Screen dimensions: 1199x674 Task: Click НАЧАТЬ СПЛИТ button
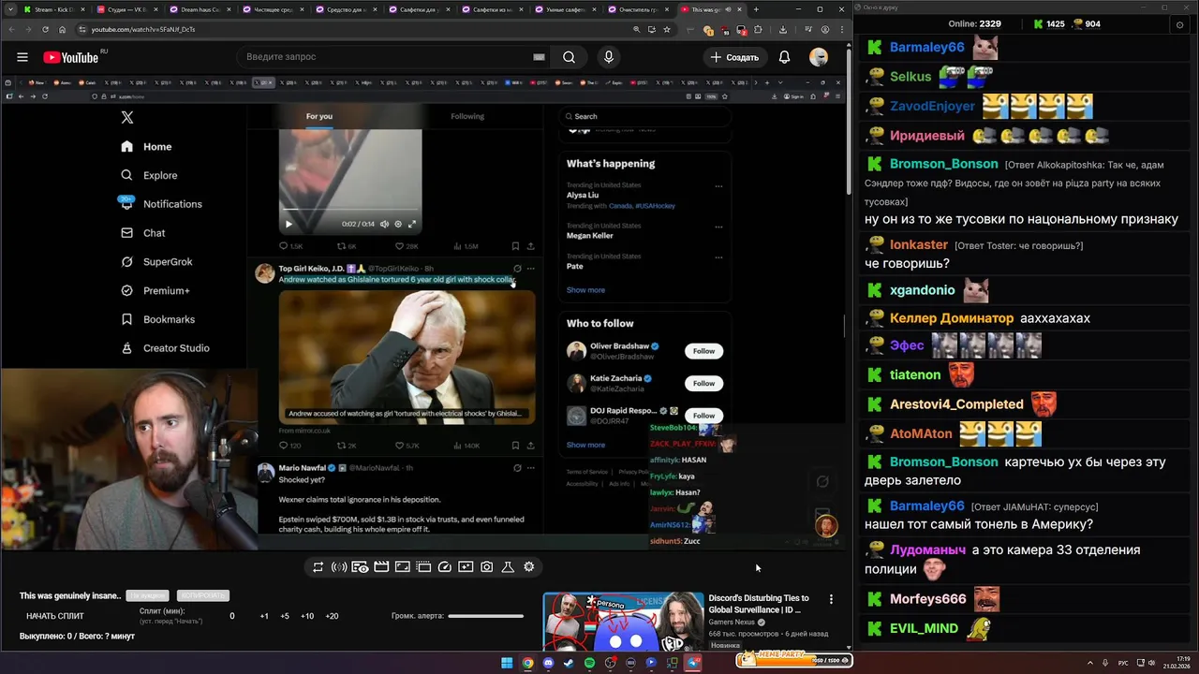click(x=55, y=616)
